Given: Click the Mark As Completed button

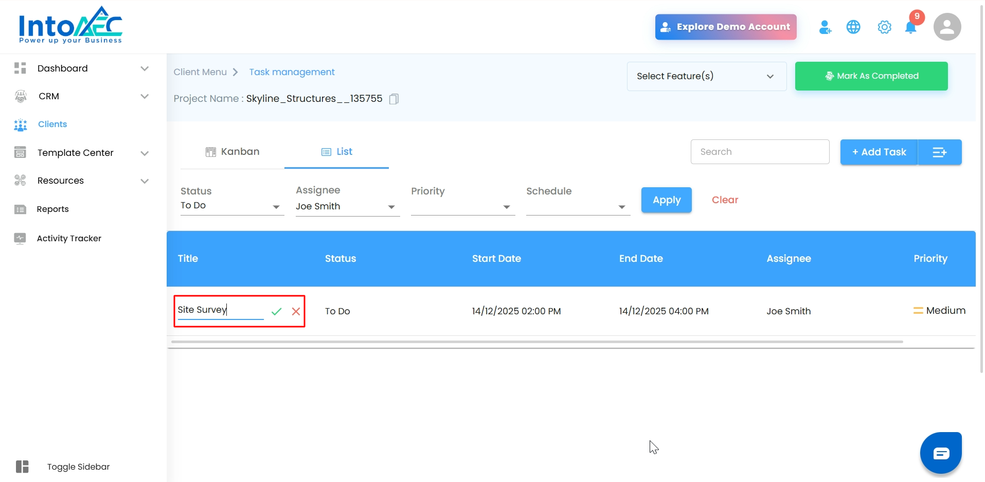Looking at the screenshot, I should click(x=871, y=76).
